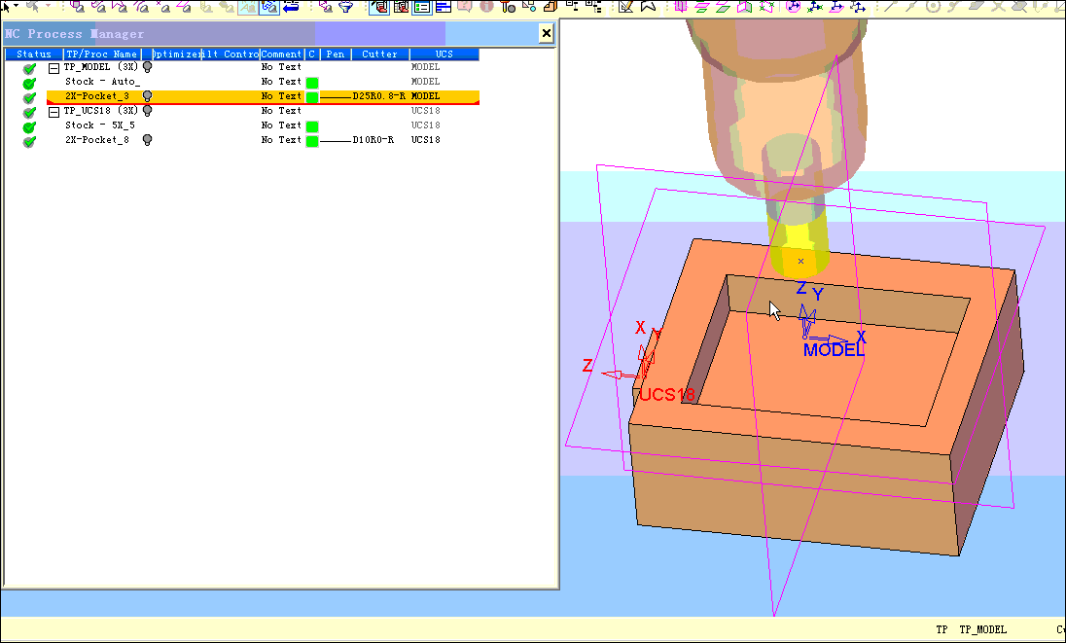Click the T-shaped cutter tool icon
This screenshot has width=1066, height=643.
point(508,7)
